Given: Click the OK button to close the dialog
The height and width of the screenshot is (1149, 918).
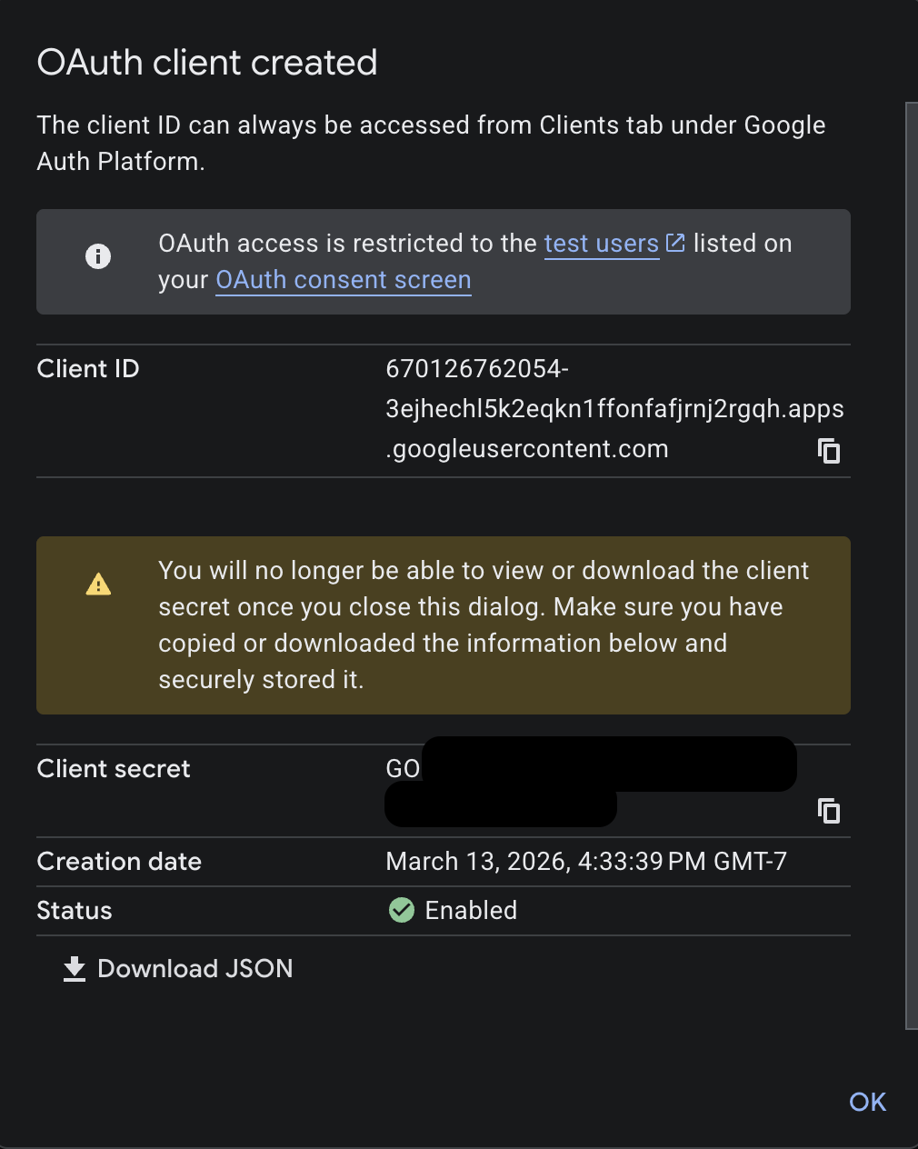Looking at the screenshot, I should [x=866, y=1101].
